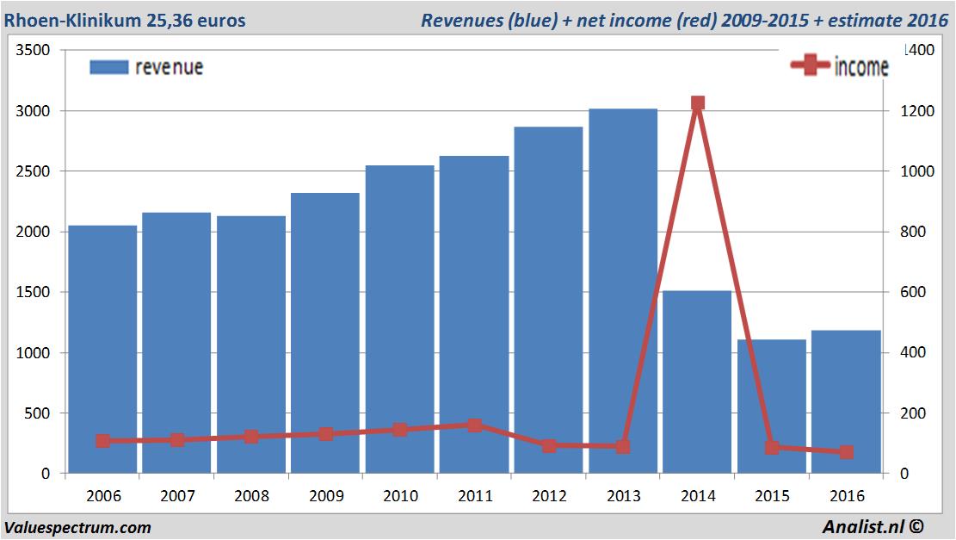Select the 2009 revenue bar
The height and width of the screenshot is (540, 956).
click(x=325, y=333)
